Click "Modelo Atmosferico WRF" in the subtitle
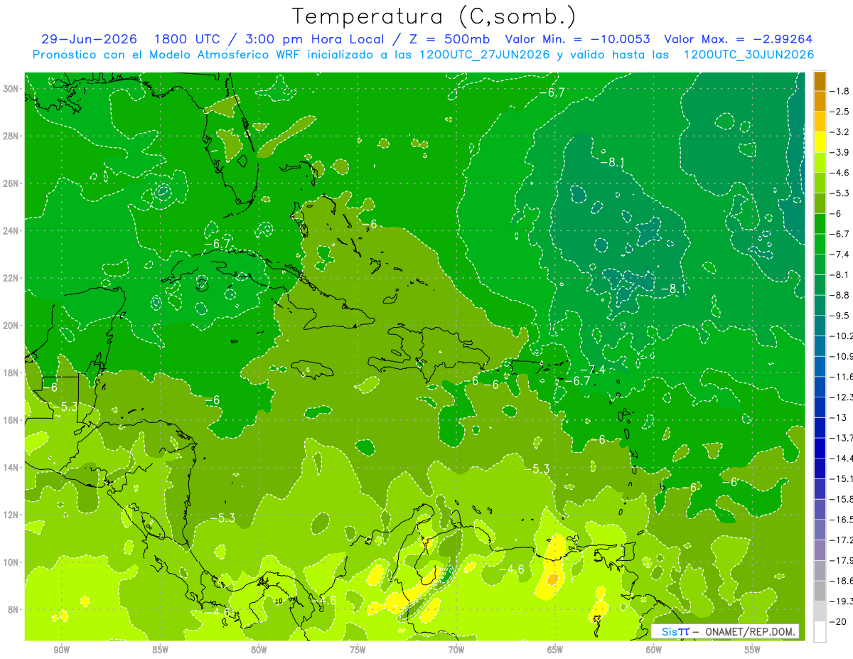Image resolution: width=853 pixels, height=659 pixels. click(x=218, y=54)
